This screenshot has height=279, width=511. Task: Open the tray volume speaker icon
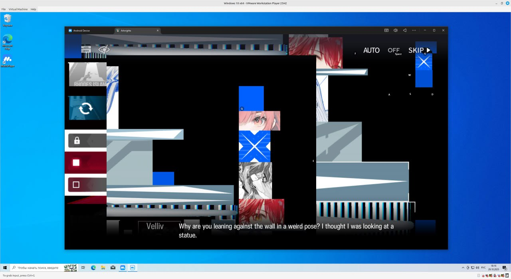point(477,267)
